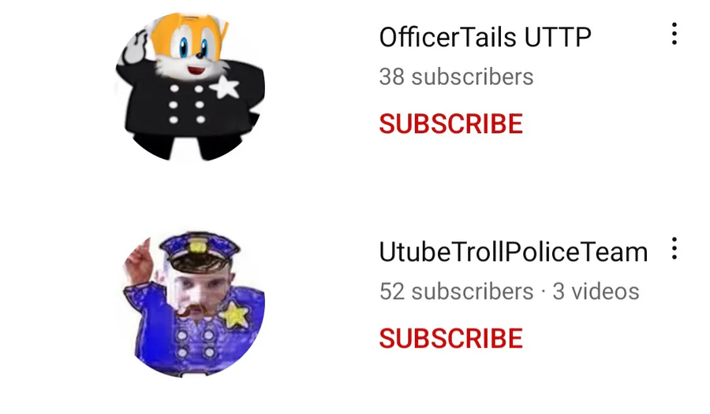Toggle the red SUBSCRIBE under 38 subscribers
Screen dimensions: 710x414
pos(451,124)
